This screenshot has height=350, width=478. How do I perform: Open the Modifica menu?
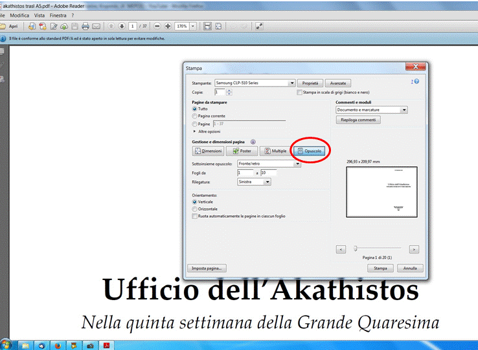pos(19,15)
